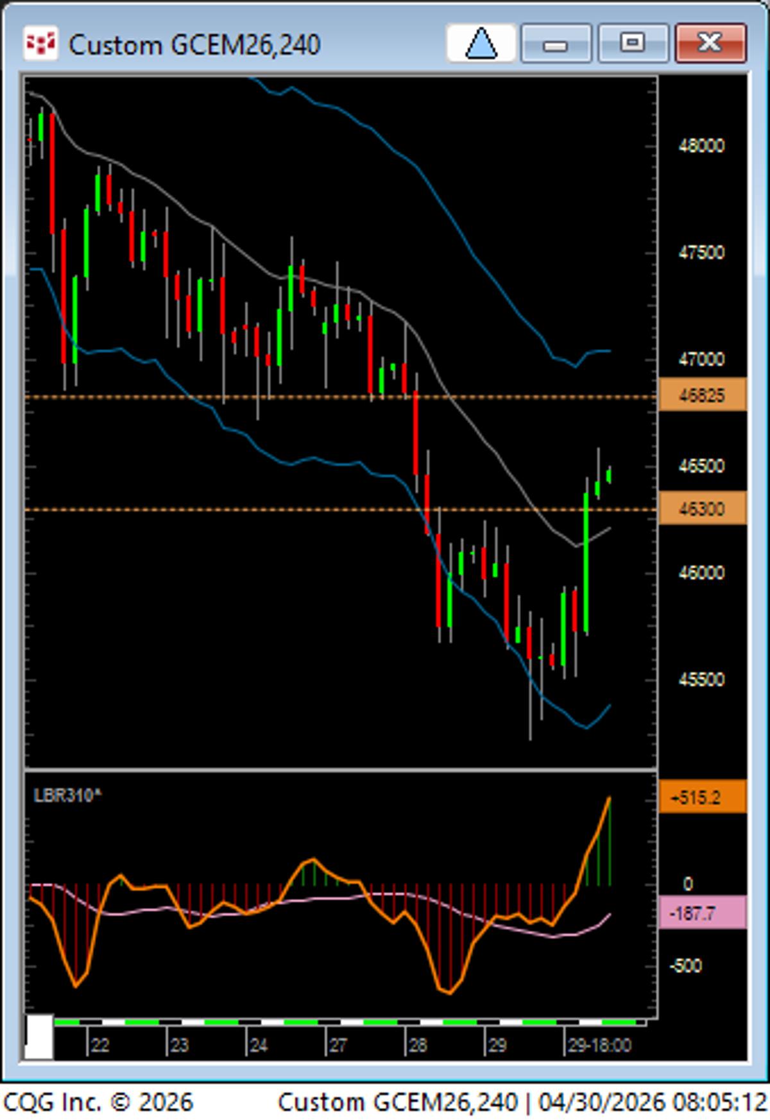Click the 47000 price scale label
Screen dimensions: 770x1120
point(701,359)
